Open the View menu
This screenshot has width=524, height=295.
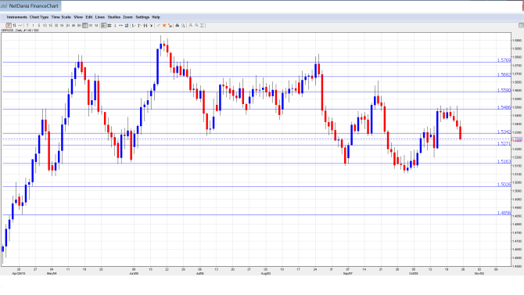pos(78,17)
